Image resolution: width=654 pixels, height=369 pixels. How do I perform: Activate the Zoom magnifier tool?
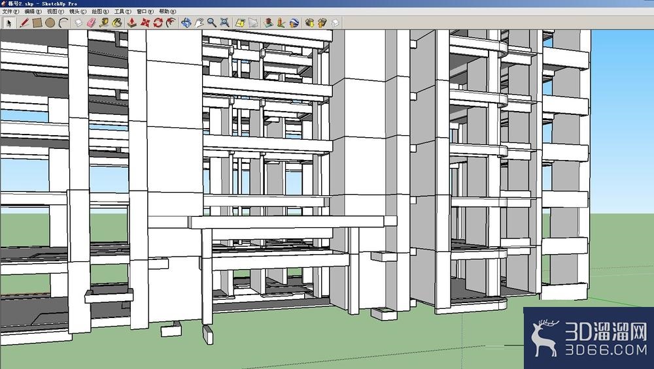pyautogui.click(x=212, y=23)
